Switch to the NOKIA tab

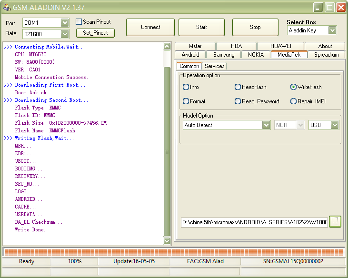click(x=256, y=55)
